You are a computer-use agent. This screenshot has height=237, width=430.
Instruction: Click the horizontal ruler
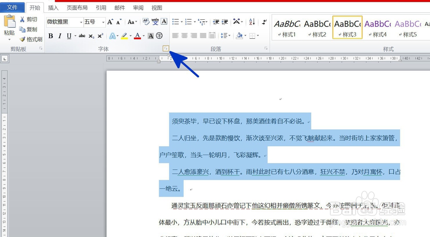click(268, 58)
